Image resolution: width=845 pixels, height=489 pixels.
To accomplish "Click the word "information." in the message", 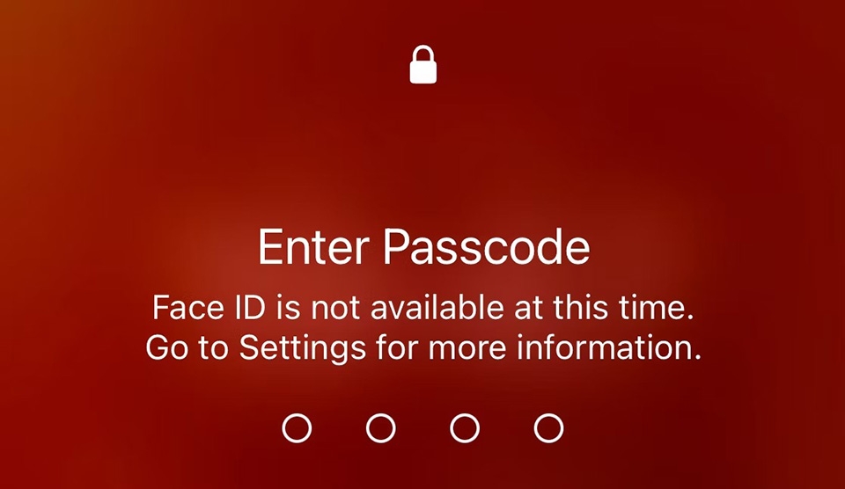I will click(x=609, y=347).
